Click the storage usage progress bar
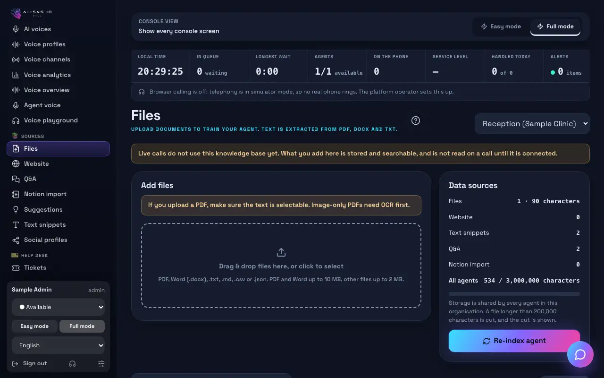The height and width of the screenshot is (378, 604). 514,294
